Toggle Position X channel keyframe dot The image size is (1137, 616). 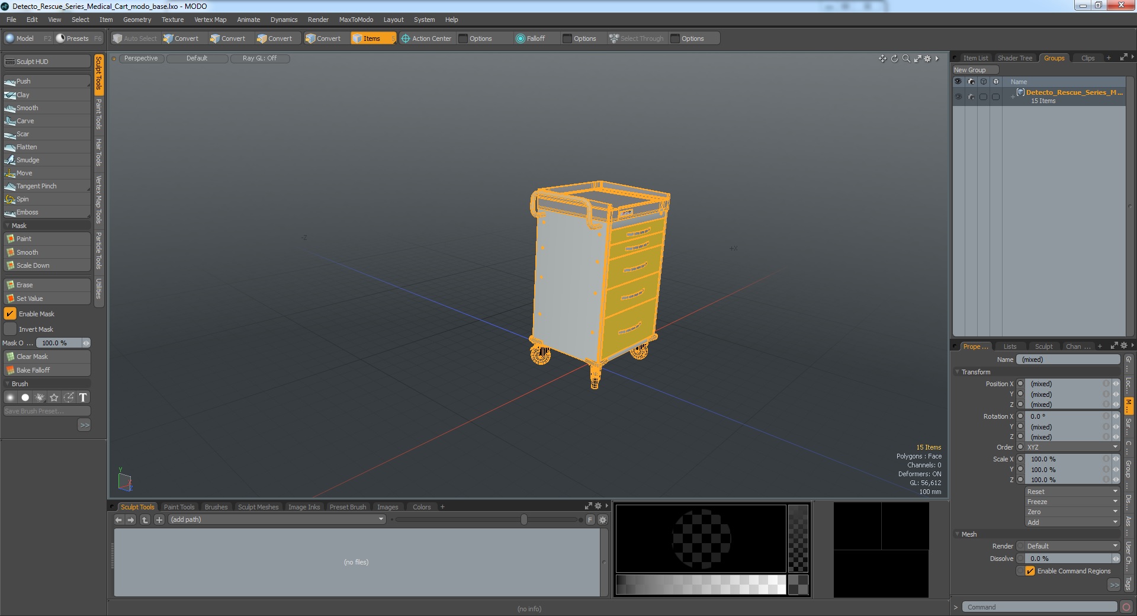pyautogui.click(x=1020, y=384)
